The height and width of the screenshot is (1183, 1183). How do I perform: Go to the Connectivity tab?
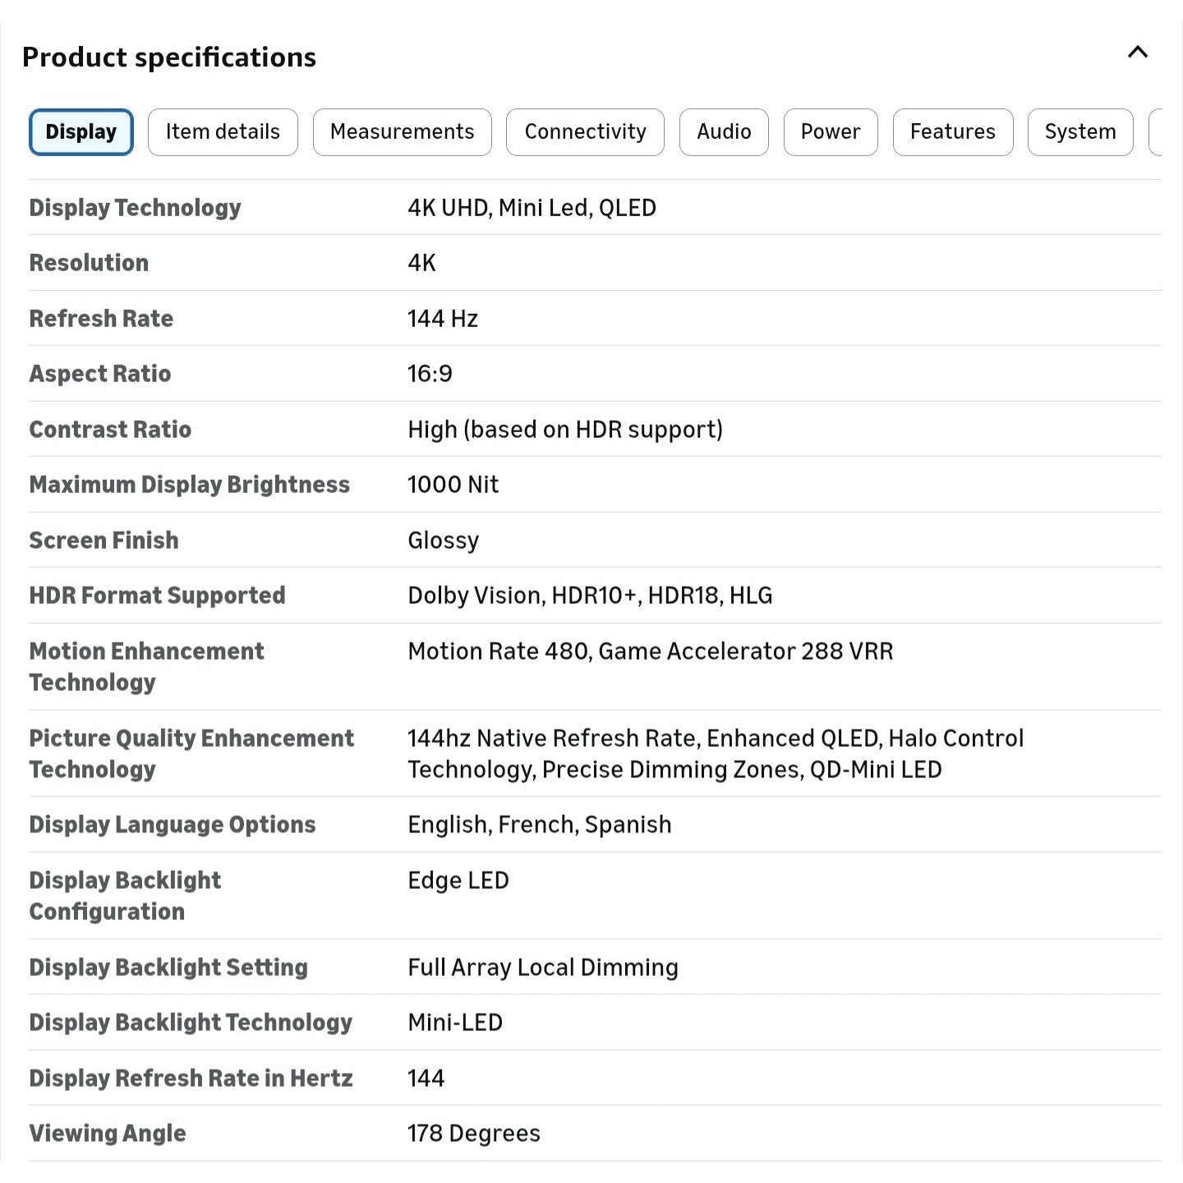coord(585,132)
